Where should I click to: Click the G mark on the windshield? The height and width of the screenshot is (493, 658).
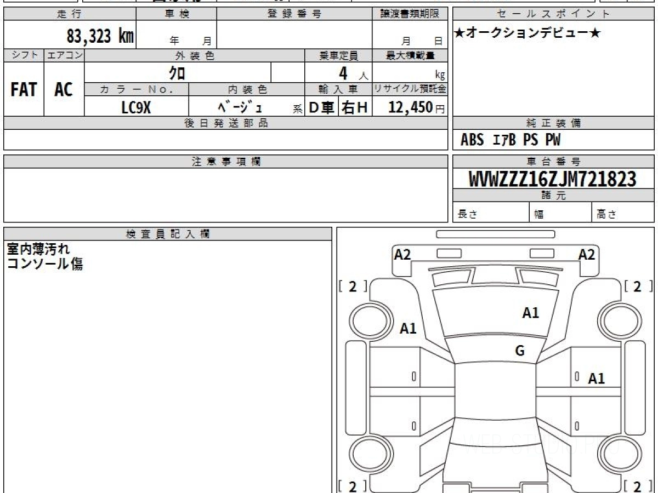519,351
